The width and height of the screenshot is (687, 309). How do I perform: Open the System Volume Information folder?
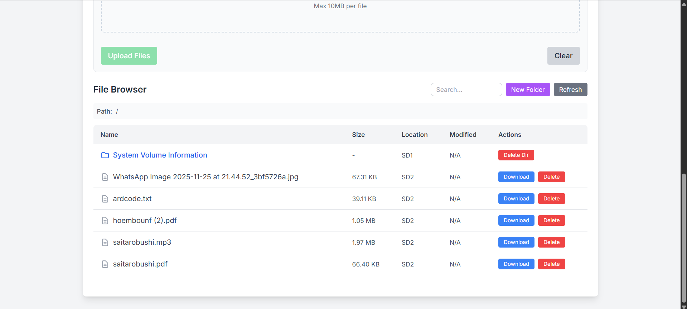160,155
